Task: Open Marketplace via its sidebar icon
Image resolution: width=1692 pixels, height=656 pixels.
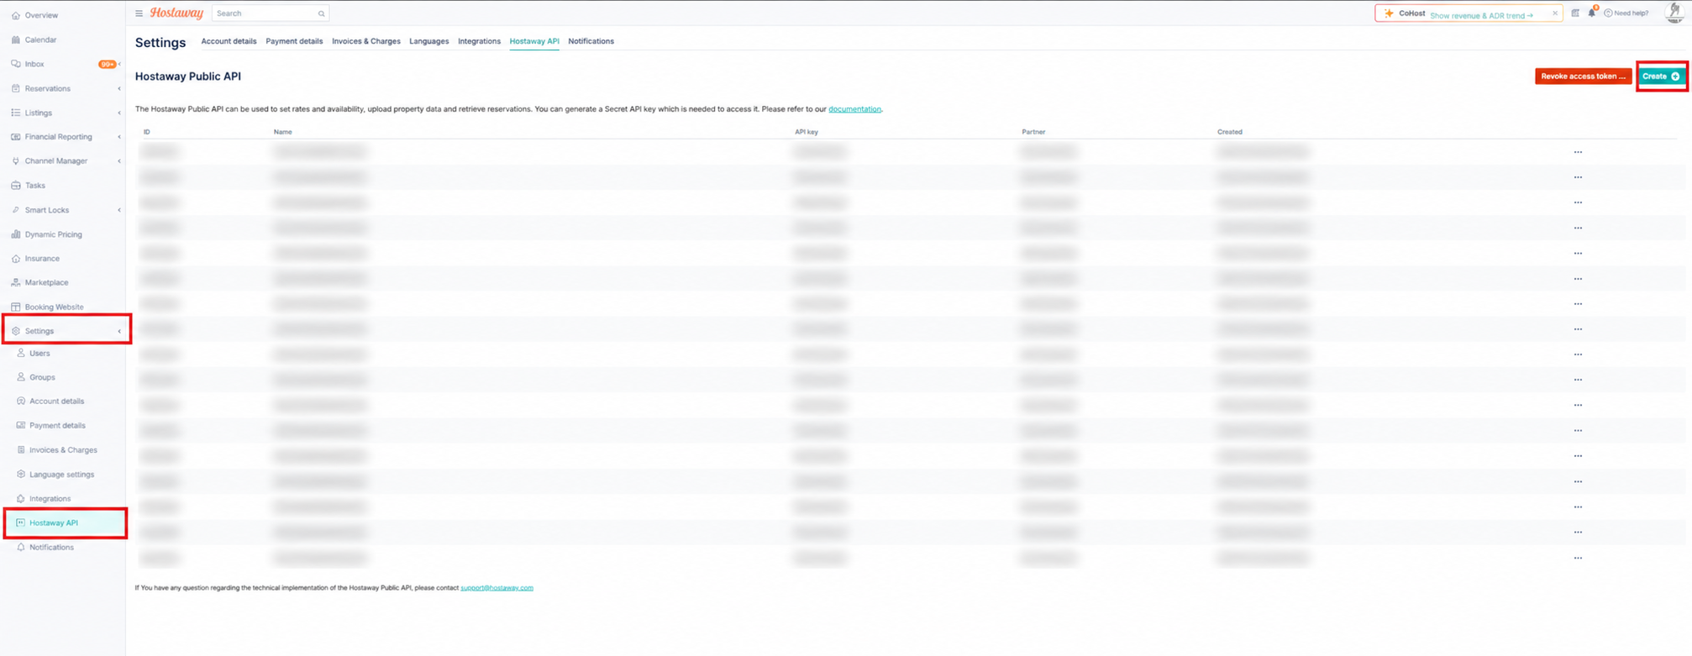Action: 16,283
